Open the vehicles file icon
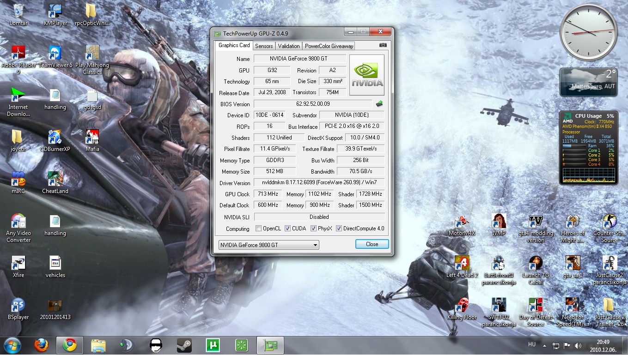Image resolution: width=628 pixels, height=355 pixels. (x=55, y=266)
